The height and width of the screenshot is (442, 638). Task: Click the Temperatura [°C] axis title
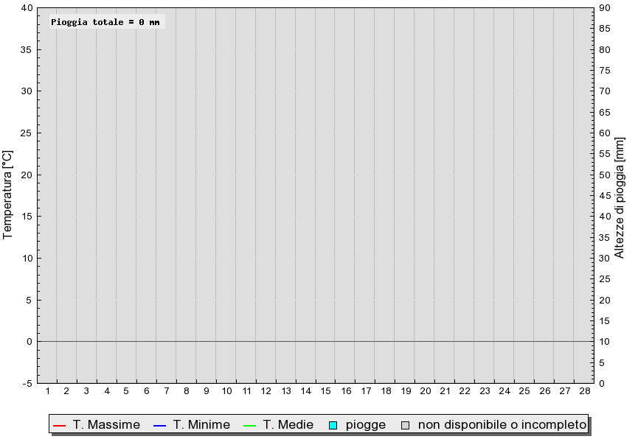(8, 195)
